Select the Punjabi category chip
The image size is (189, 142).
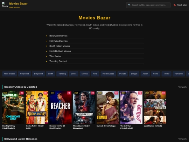tap(122, 74)
